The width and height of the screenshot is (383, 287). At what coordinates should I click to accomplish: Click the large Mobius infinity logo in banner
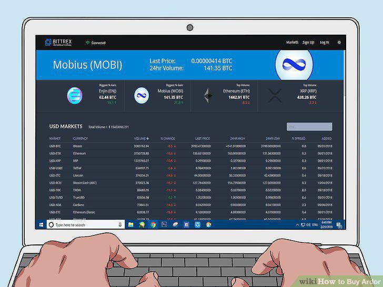click(x=294, y=65)
